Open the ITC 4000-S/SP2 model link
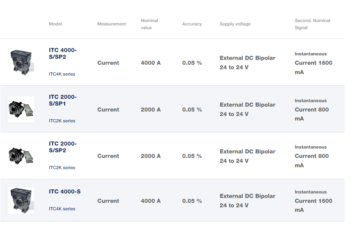 coord(63,53)
